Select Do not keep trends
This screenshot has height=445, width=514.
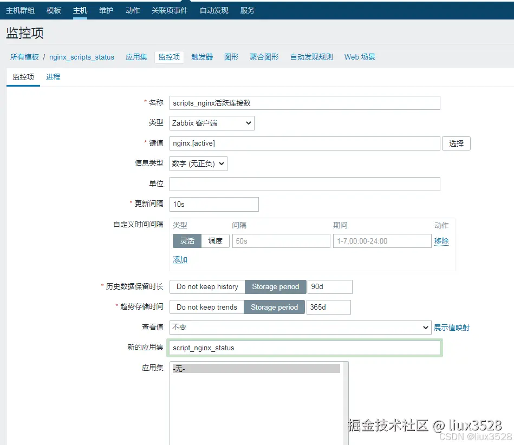pyautogui.click(x=206, y=307)
